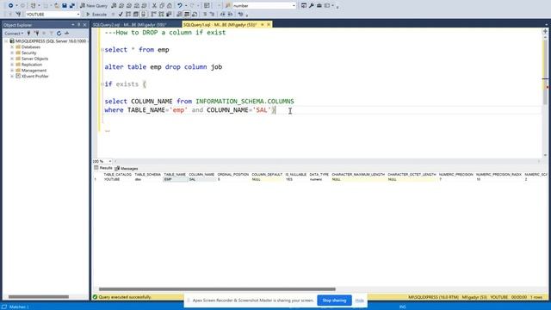Collapse the 'if exists' code block
The height and width of the screenshot is (310, 551).
click(102, 84)
